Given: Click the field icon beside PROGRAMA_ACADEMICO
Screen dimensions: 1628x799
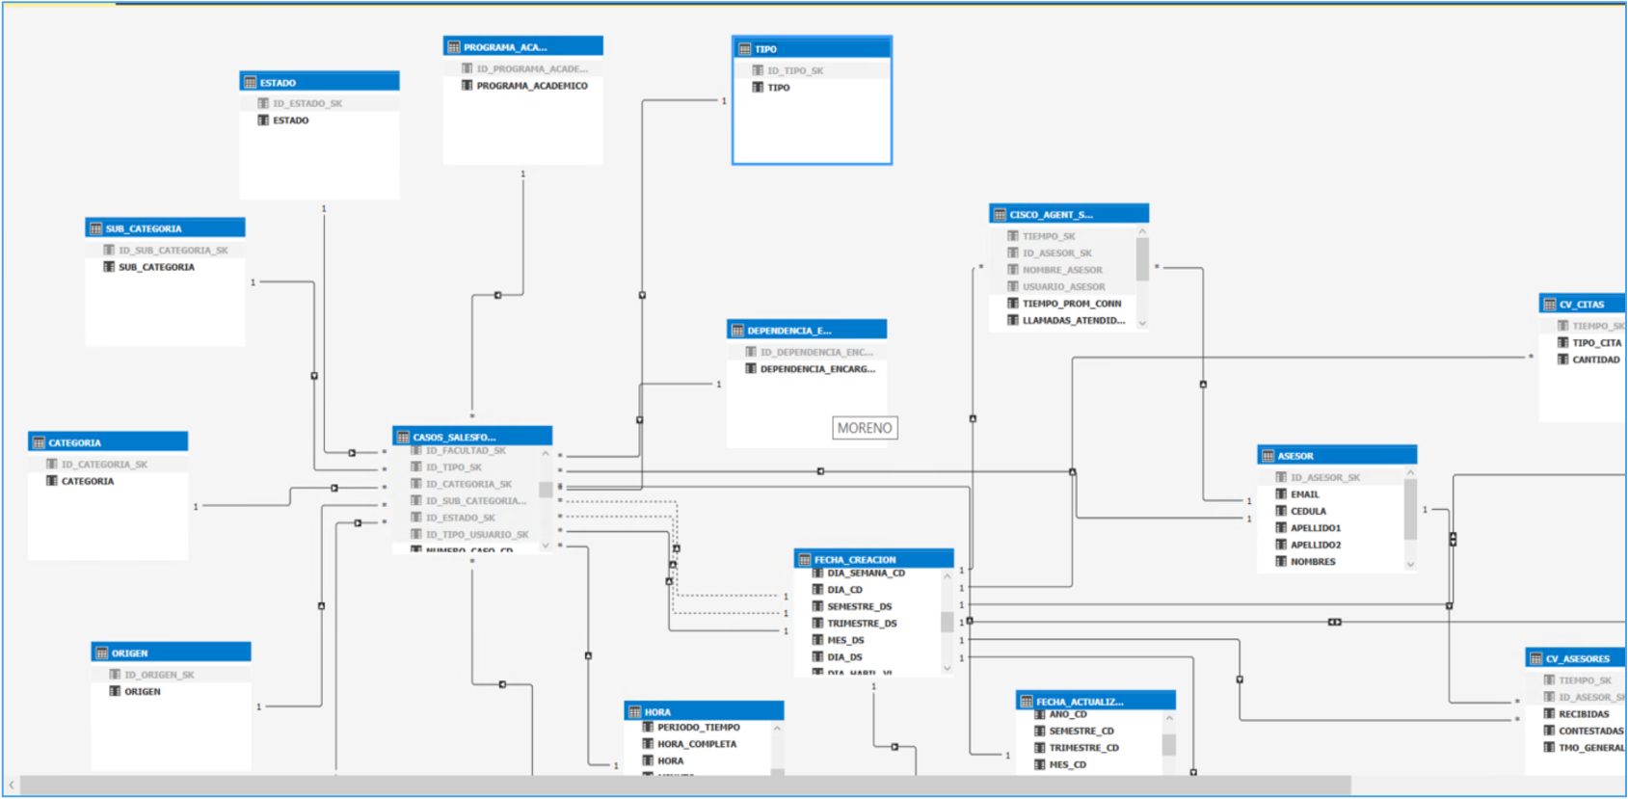Looking at the screenshot, I should (467, 86).
